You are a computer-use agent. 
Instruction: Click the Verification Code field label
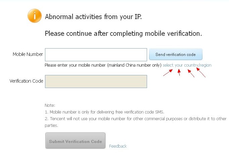26,81
